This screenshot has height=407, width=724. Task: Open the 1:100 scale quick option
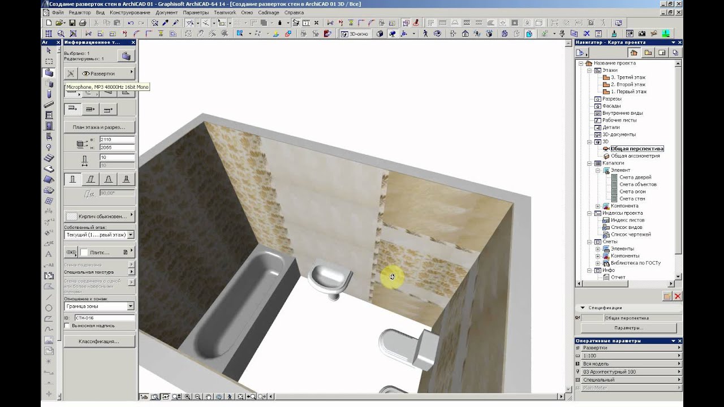(628, 356)
